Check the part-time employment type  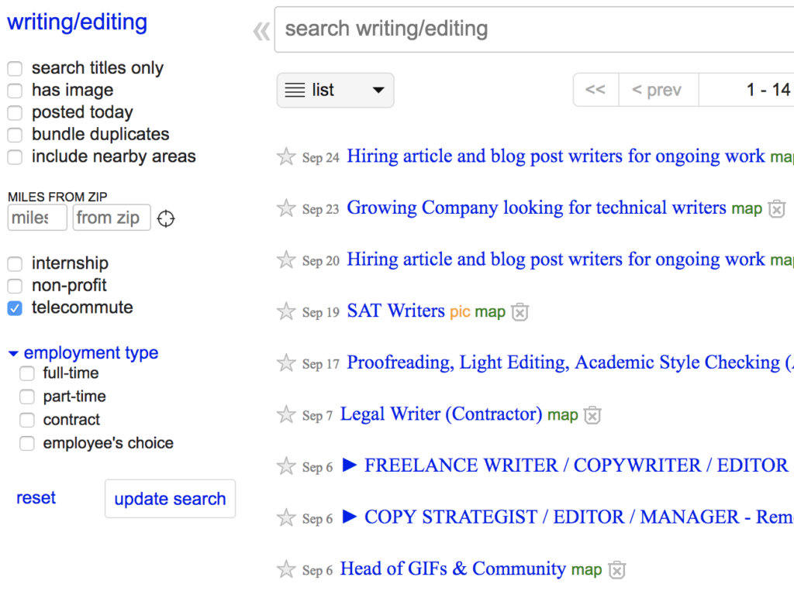click(x=28, y=397)
